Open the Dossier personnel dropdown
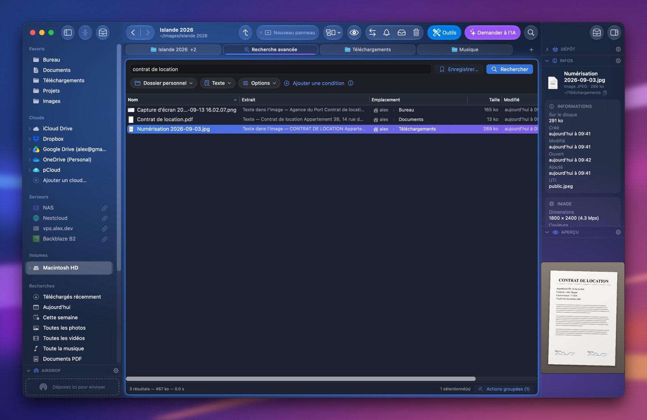This screenshot has height=420, width=647. pyautogui.click(x=164, y=83)
